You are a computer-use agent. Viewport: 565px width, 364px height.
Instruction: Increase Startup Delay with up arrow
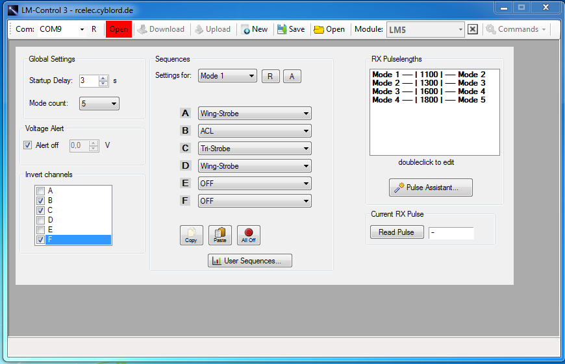[x=103, y=78]
